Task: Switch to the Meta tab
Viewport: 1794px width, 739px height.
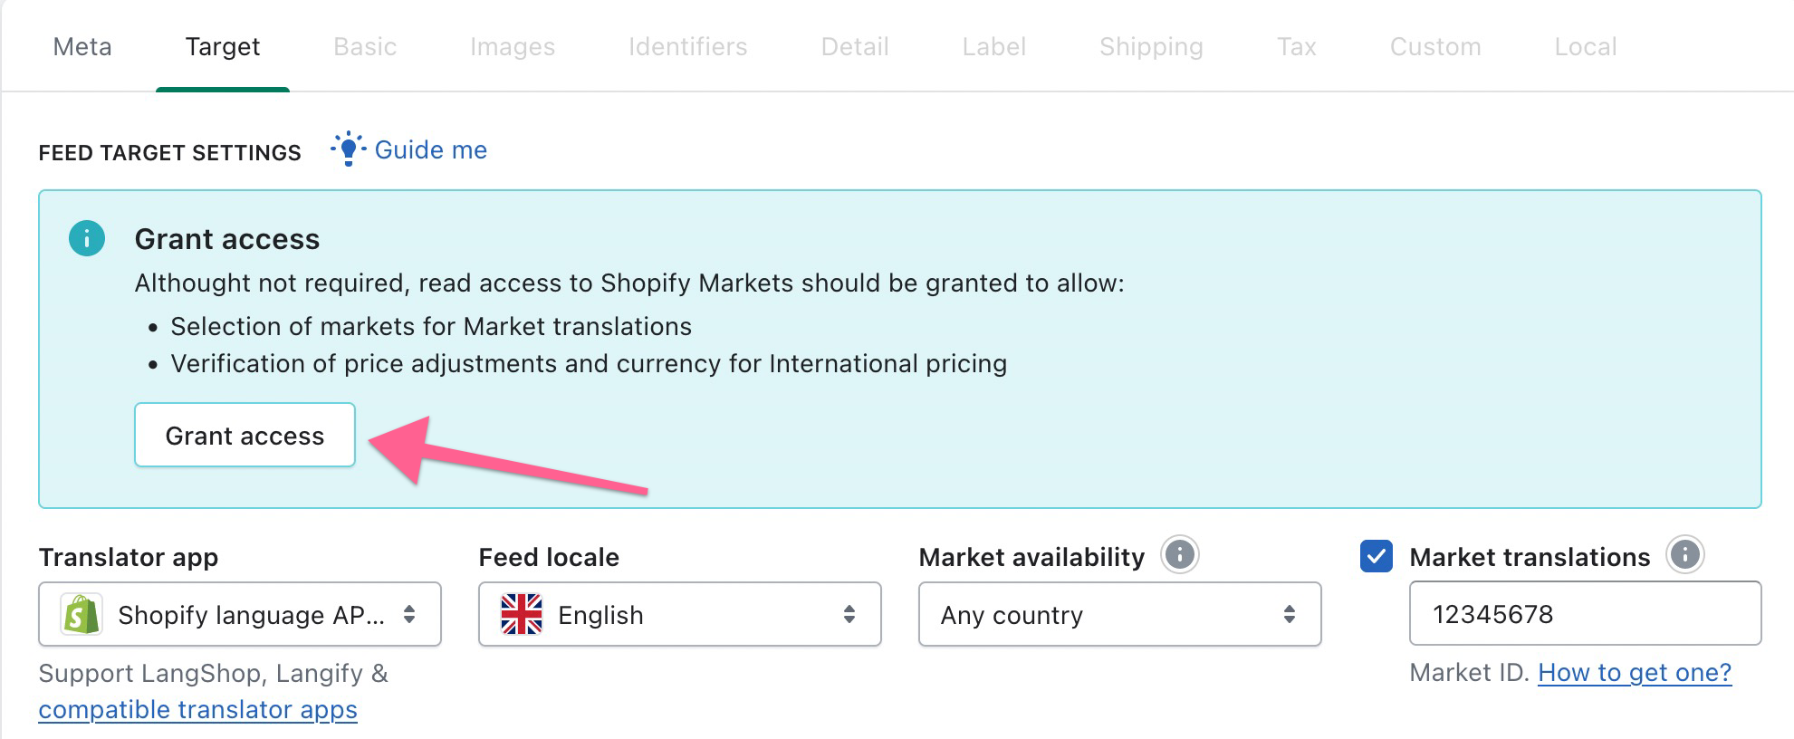Action: pos(82,46)
